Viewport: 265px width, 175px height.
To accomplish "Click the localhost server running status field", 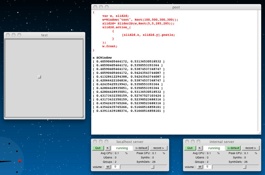I will click(x=122, y=148).
